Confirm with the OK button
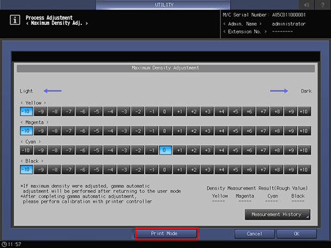331x248 pixels. tap(296, 234)
